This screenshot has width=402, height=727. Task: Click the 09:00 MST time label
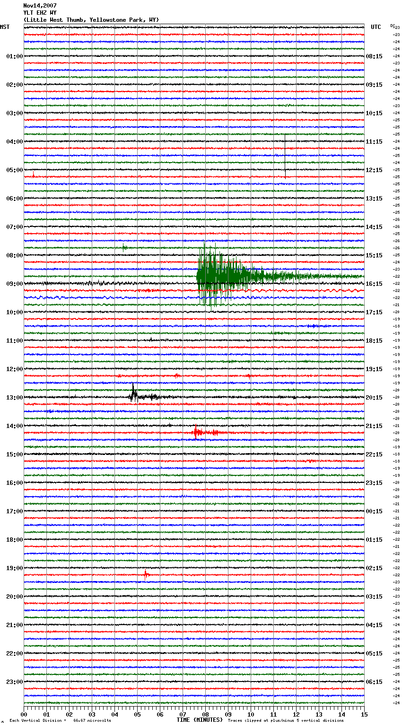(x=15, y=284)
